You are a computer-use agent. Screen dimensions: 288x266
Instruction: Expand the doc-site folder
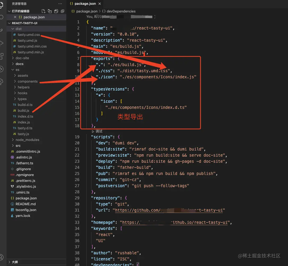[x=13, y=58]
